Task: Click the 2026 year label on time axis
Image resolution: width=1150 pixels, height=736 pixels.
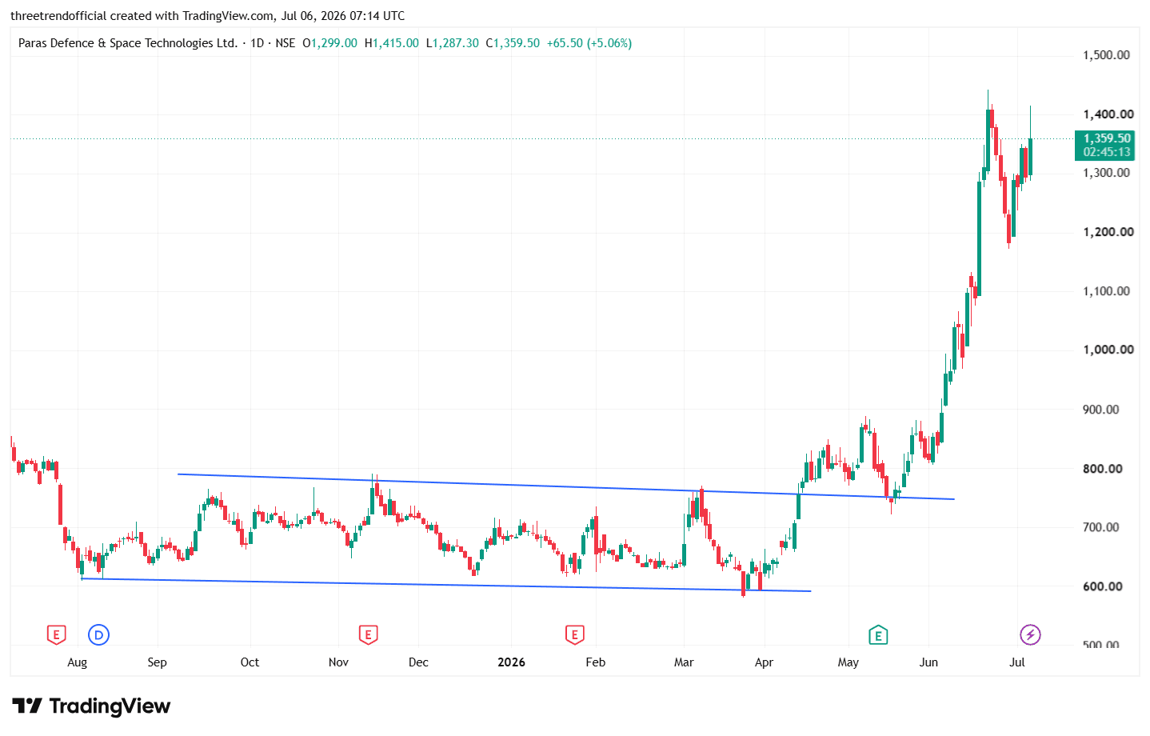Action: click(511, 662)
